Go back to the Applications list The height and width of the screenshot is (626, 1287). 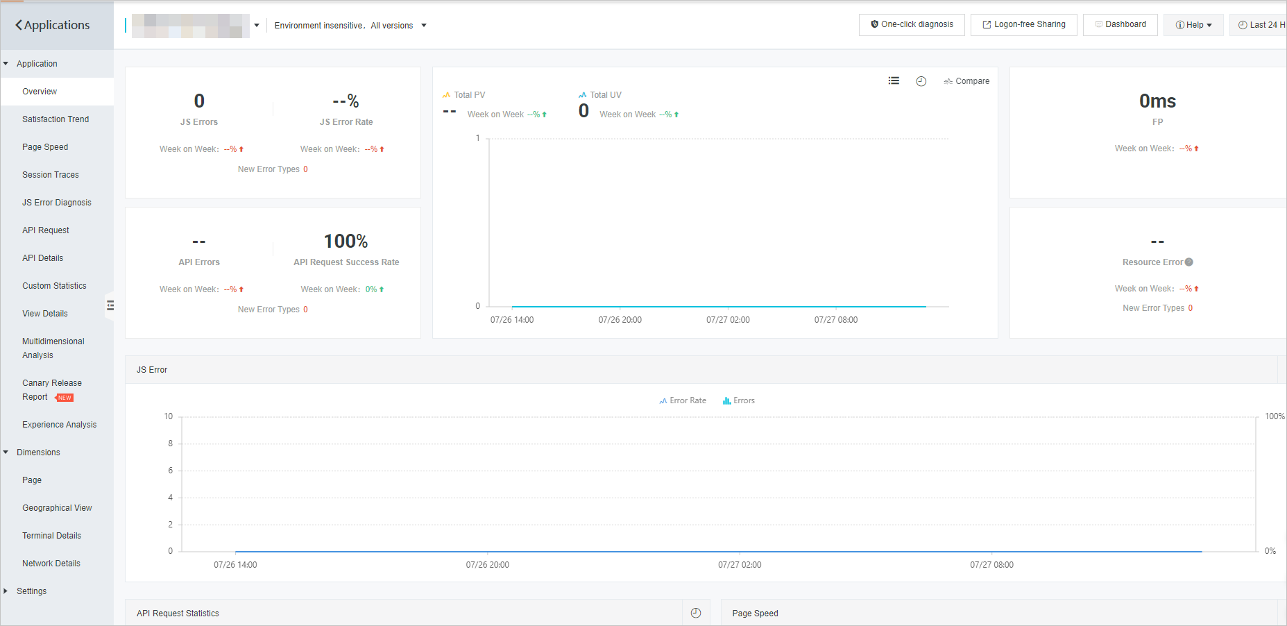click(x=53, y=25)
